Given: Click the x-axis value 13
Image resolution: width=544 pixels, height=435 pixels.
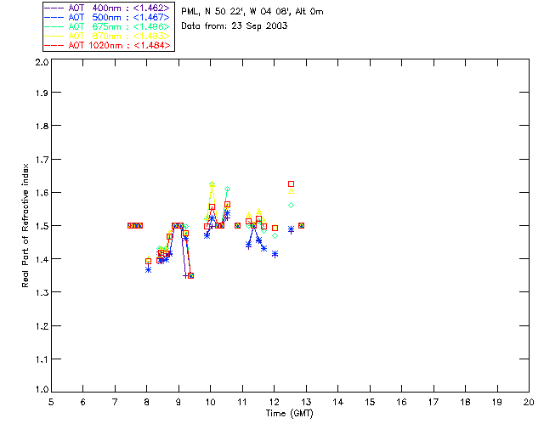Looking at the screenshot, I should [306, 402].
